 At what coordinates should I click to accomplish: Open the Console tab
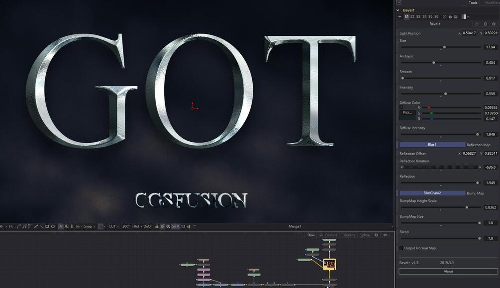[x=328, y=235]
